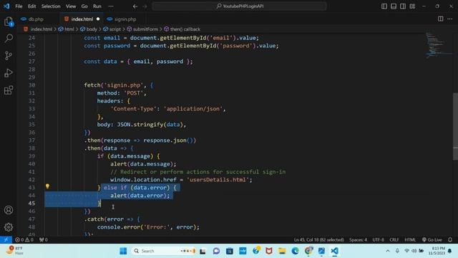
Task: Expand the system tray hidden icons chevron
Action: coord(388,251)
